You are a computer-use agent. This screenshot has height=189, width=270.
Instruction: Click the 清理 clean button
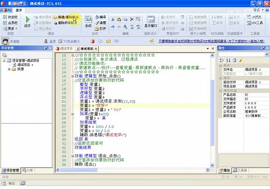coord(101,23)
